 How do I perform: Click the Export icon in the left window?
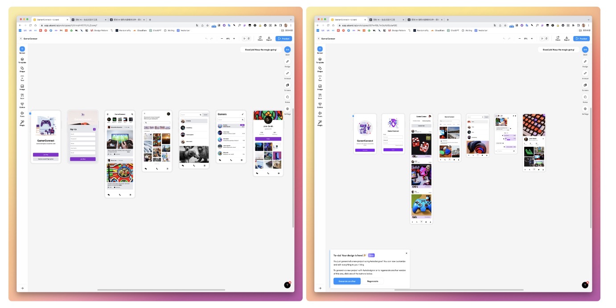(269, 38)
